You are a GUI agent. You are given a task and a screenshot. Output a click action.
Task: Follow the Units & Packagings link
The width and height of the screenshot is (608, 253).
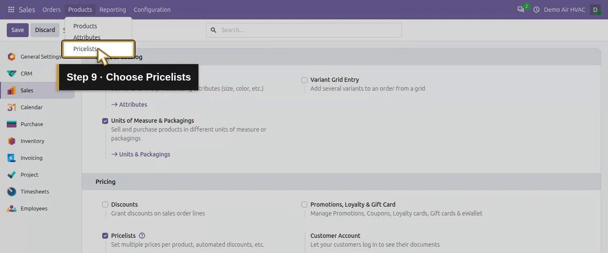click(141, 154)
